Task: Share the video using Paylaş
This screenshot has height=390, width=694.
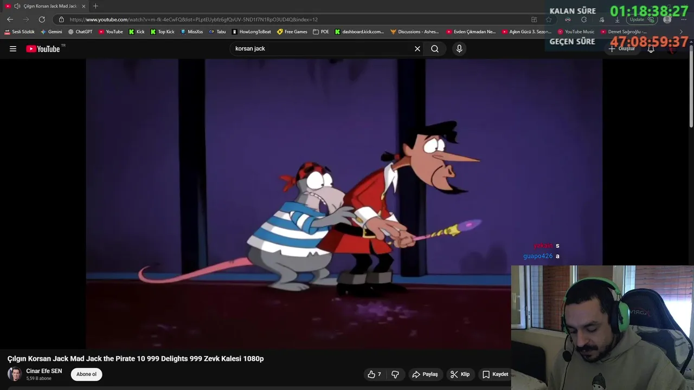Action: coord(425,374)
